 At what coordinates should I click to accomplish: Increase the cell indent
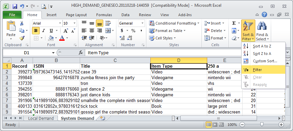coord(91,38)
